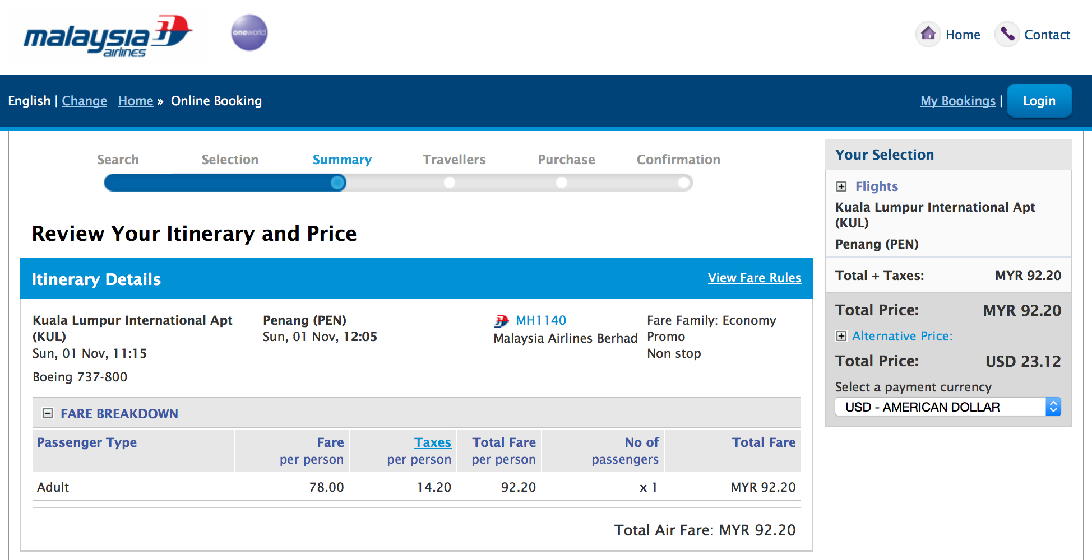The height and width of the screenshot is (560, 1092).
Task: Open flight MH1140 details link
Action: 541,320
